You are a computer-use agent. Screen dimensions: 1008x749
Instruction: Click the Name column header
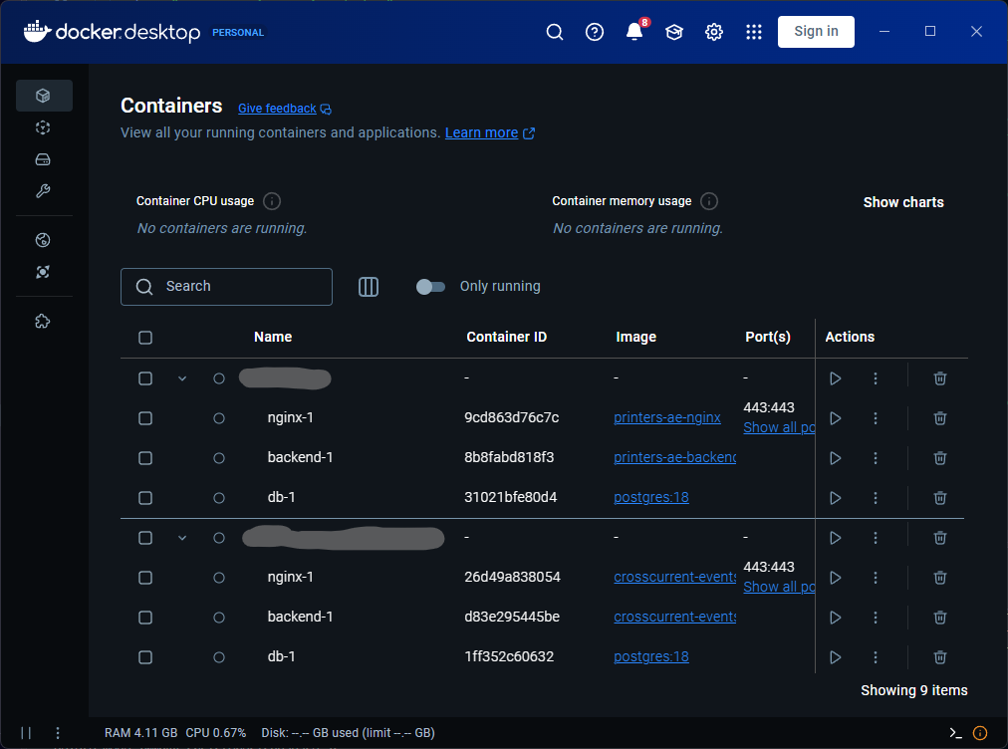pyautogui.click(x=273, y=337)
